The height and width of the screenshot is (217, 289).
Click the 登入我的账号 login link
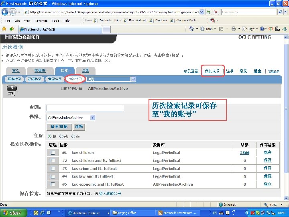(x=110, y=193)
